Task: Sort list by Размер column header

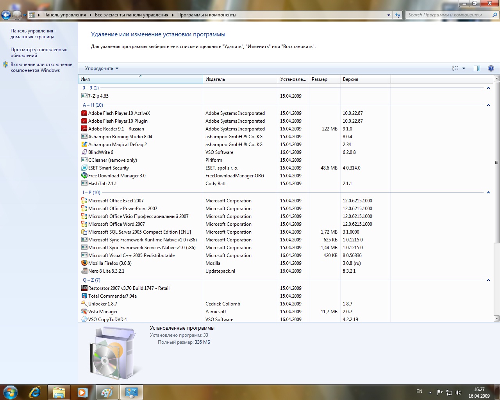Action: point(325,79)
